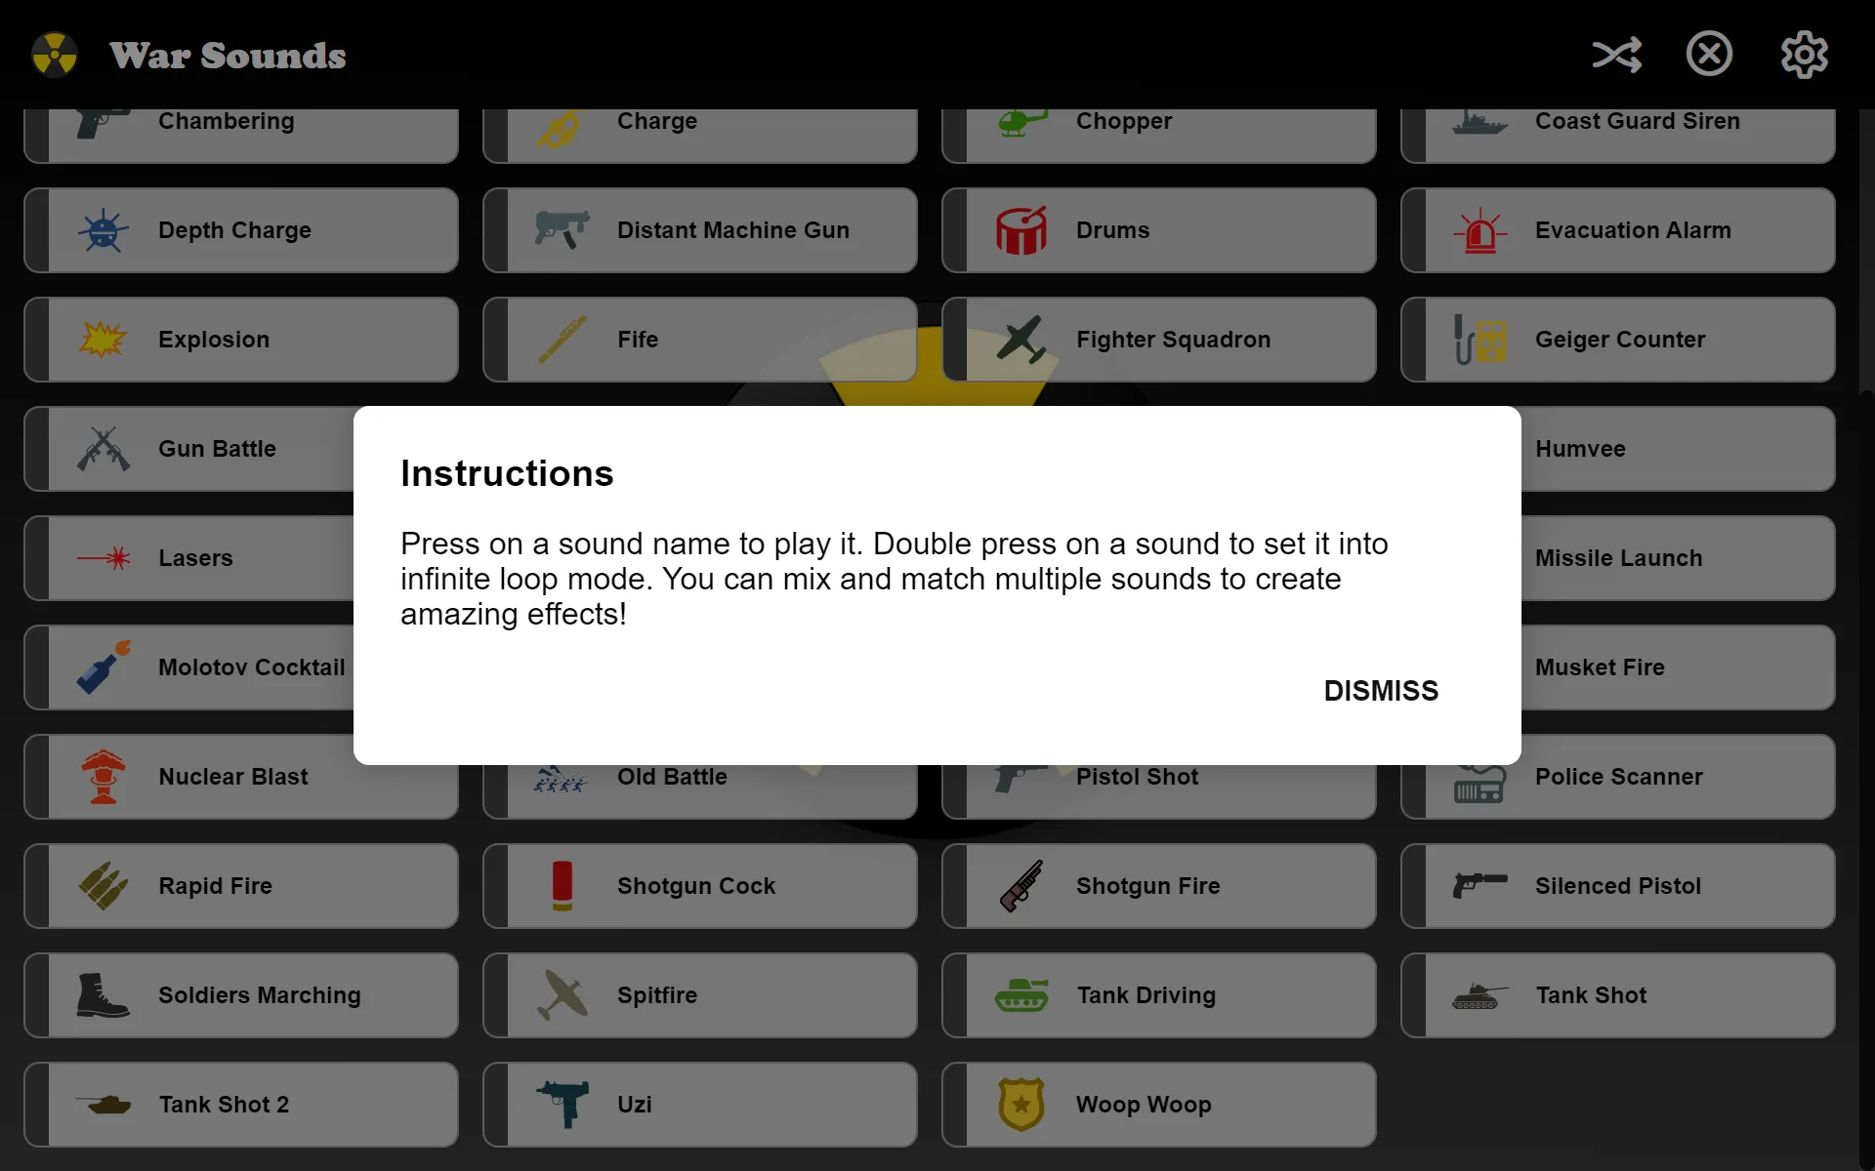Select the Evacuation Alarm icon
The width and height of the screenshot is (1875, 1171).
[x=1479, y=229]
